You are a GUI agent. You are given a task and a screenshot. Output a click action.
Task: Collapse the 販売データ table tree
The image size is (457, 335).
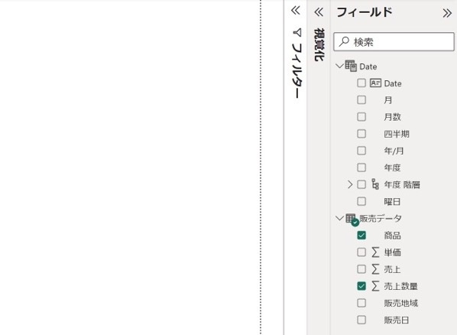(x=339, y=218)
